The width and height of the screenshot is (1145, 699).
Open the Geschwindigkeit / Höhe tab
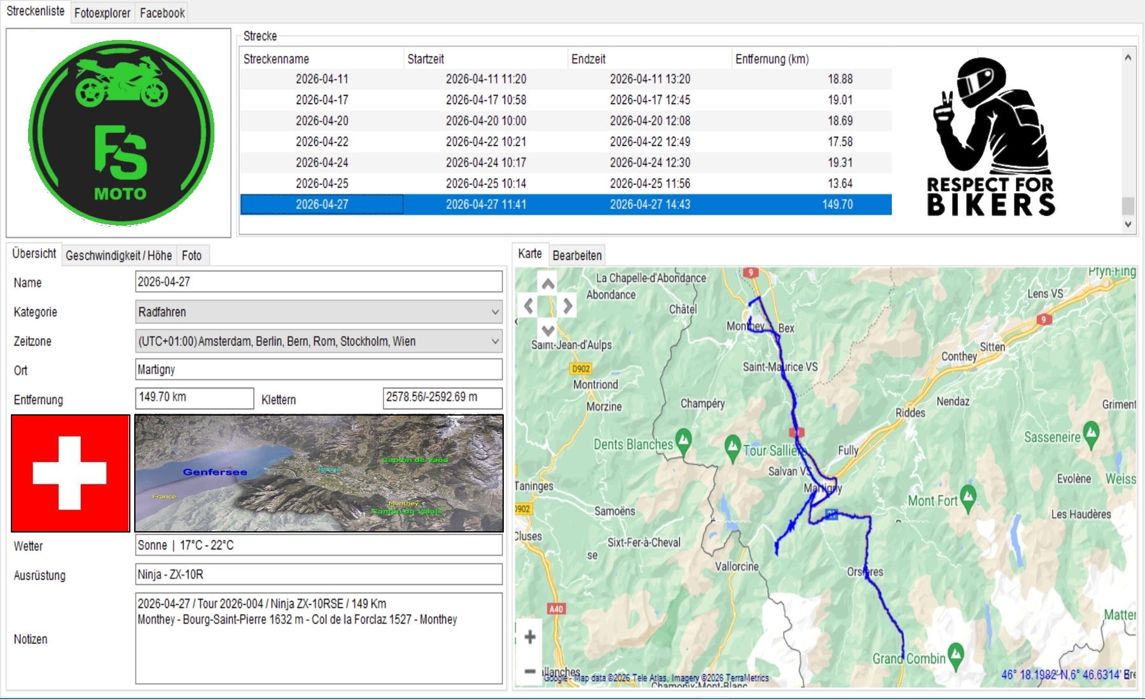(119, 255)
